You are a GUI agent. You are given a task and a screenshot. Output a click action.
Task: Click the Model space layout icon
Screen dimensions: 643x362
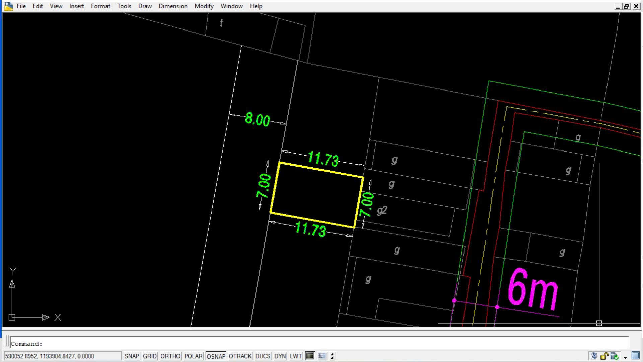[x=310, y=356]
